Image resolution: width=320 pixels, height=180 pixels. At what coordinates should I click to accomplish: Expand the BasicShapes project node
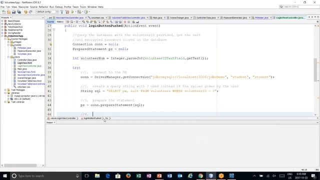pyautogui.click(x=2, y=21)
